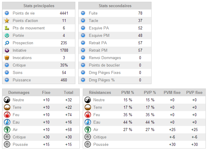Screen dimensions: 207x150
Task: Click the water drop Eau icon in Dommages
Action: [7, 122]
